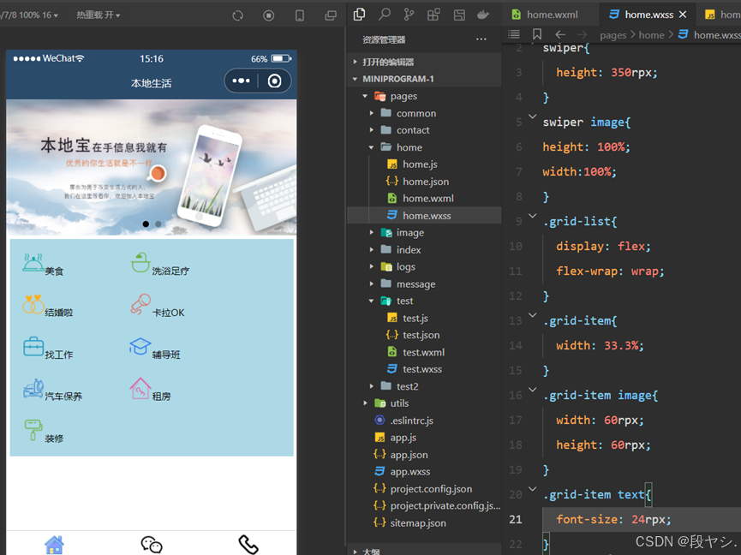This screenshot has height=555, width=741.
Task: Tap the 租房 house icon
Action: click(x=140, y=388)
